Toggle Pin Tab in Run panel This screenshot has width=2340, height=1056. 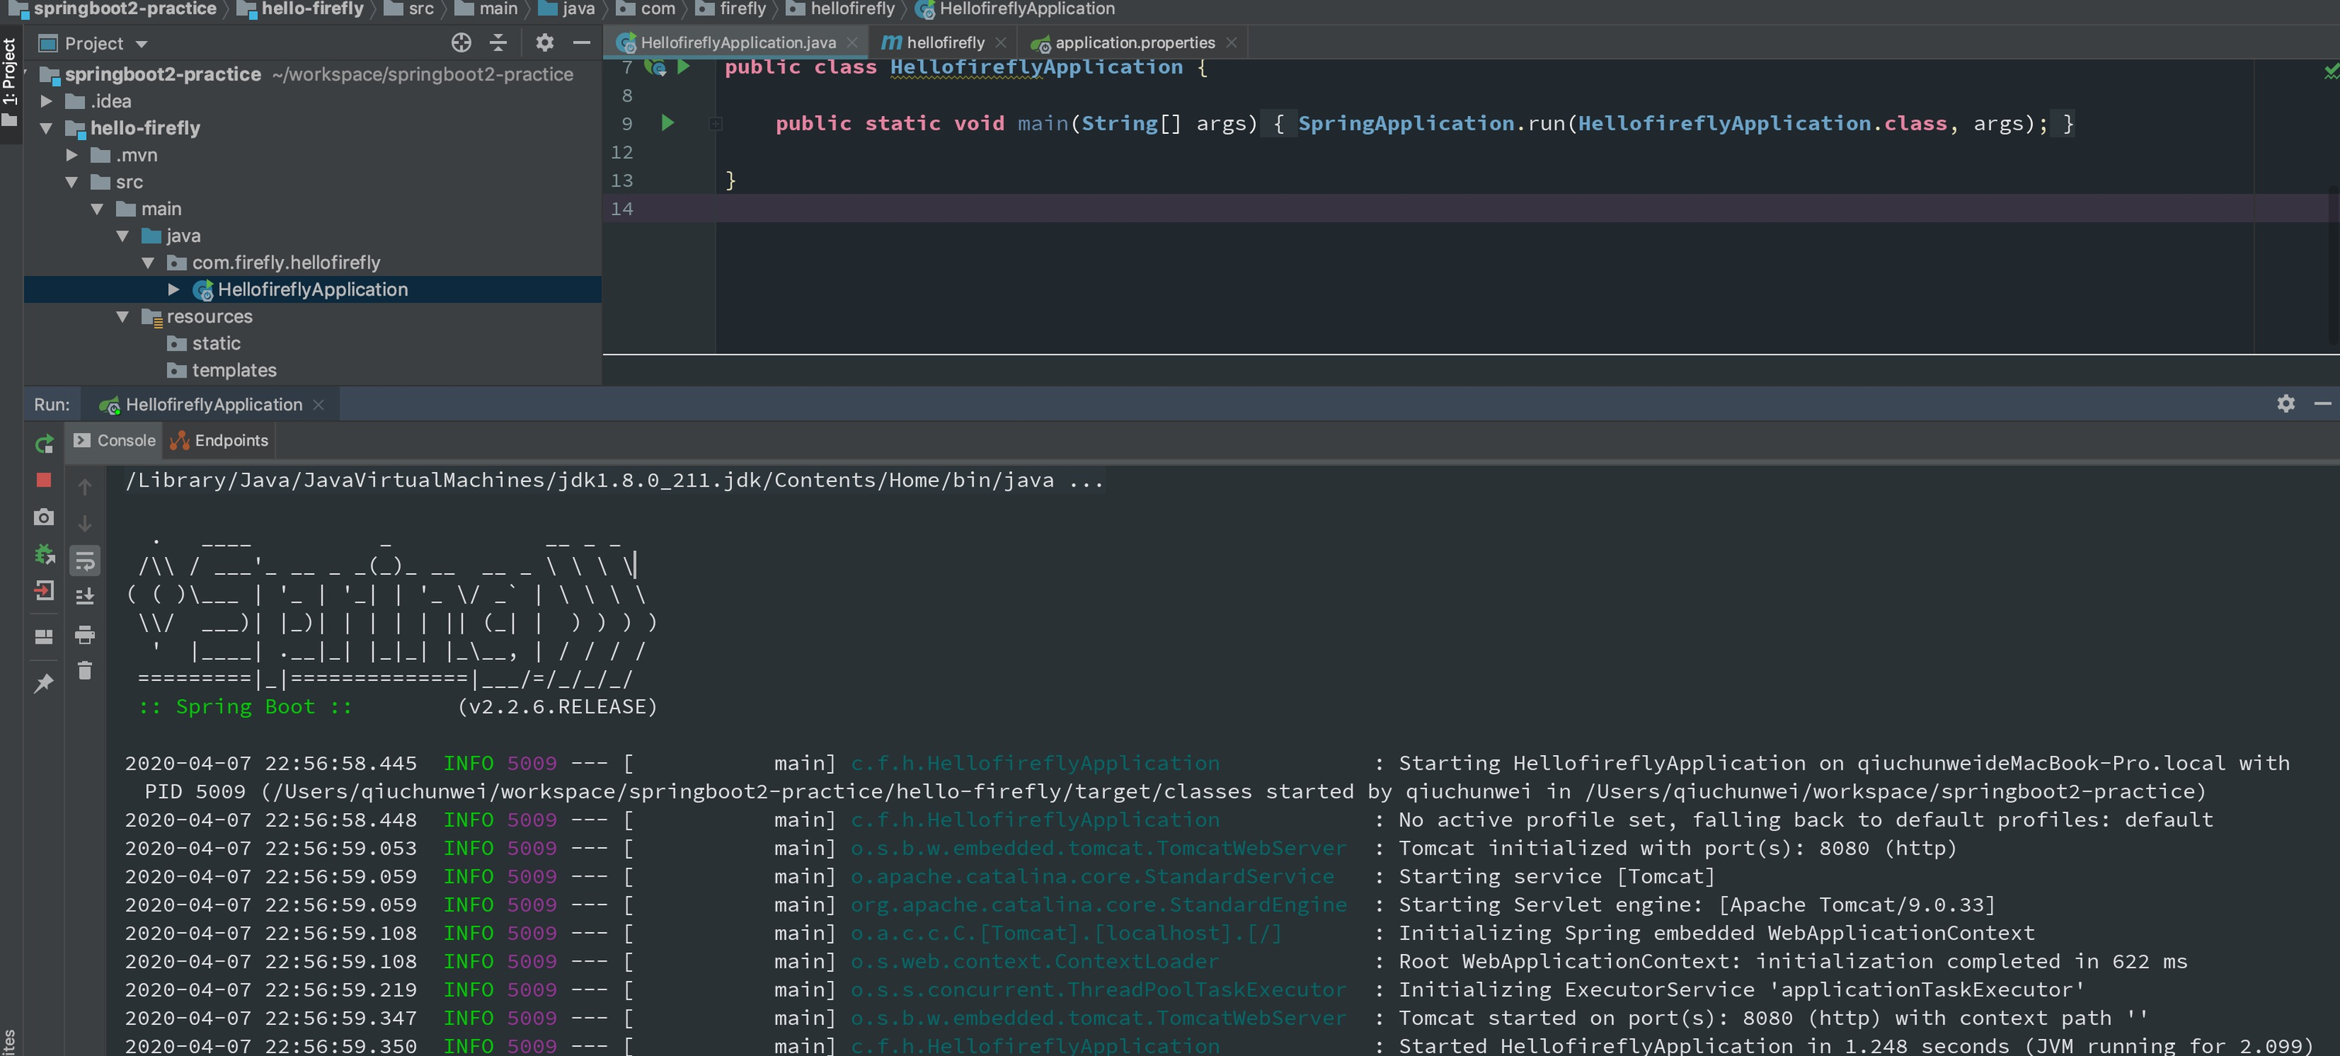pos(43,684)
